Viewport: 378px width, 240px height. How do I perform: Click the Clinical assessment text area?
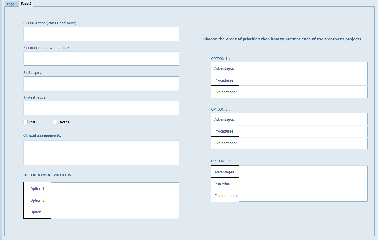coord(101,153)
